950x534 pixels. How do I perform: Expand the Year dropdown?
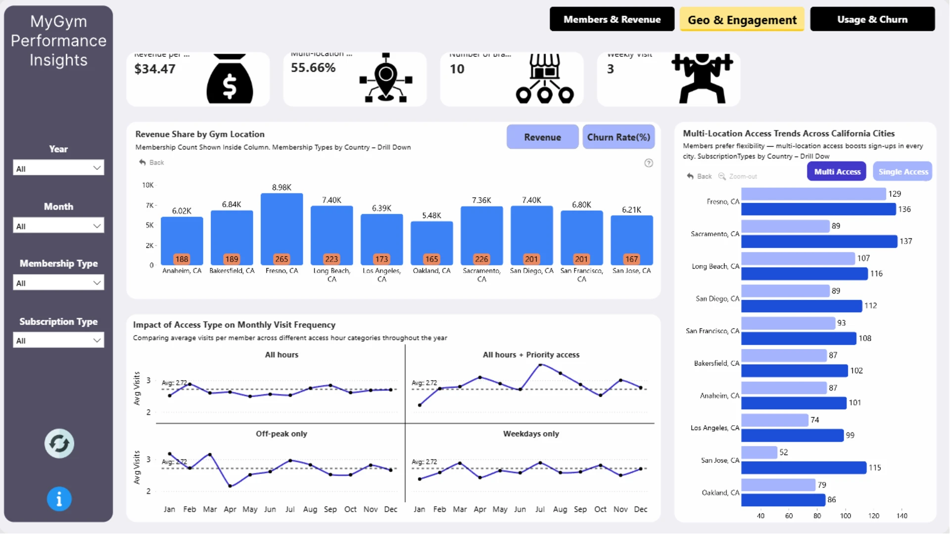point(58,168)
